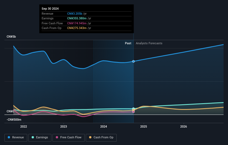
Task: Click the Free Cash Flow label in tooltip
Action: pos(52,23)
